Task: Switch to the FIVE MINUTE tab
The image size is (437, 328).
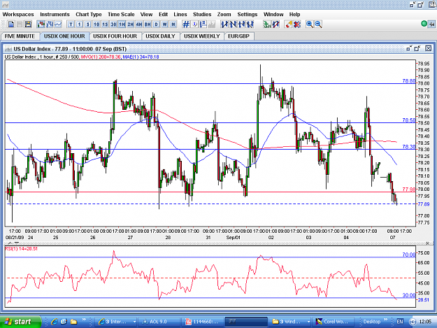Action: click(x=20, y=36)
